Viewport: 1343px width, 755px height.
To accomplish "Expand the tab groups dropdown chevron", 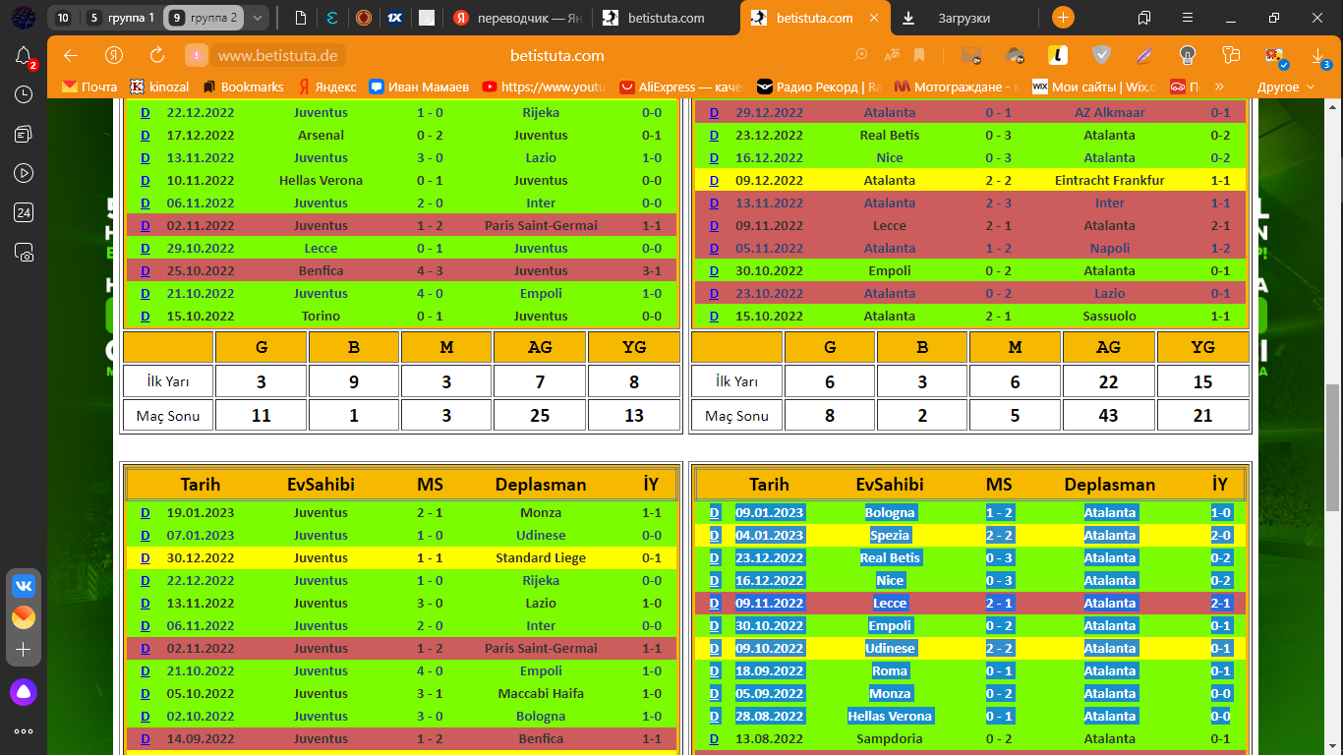I will pyautogui.click(x=257, y=18).
